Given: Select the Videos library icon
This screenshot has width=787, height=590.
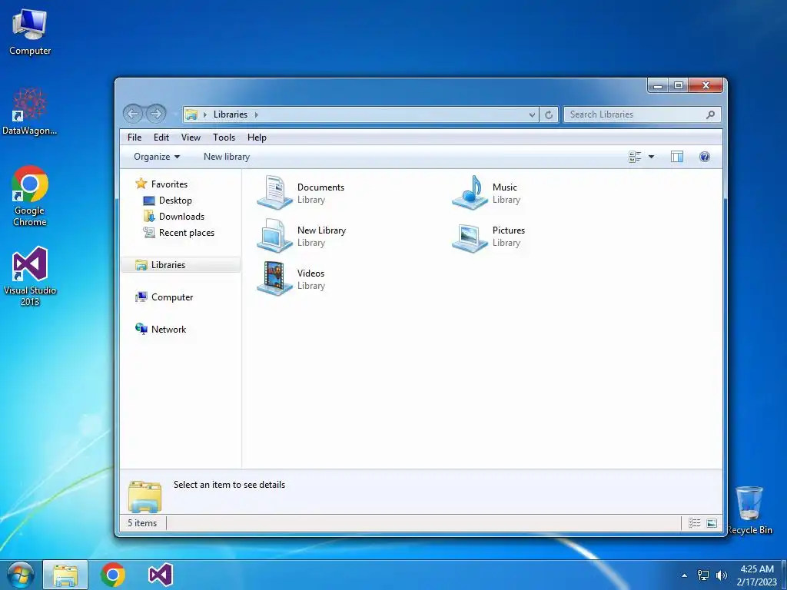Looking at the screenshot, I should pyautogui.click(x=274, y=278).
